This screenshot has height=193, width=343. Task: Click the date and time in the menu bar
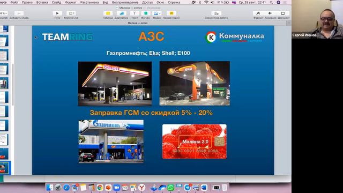tap(252, 2)
